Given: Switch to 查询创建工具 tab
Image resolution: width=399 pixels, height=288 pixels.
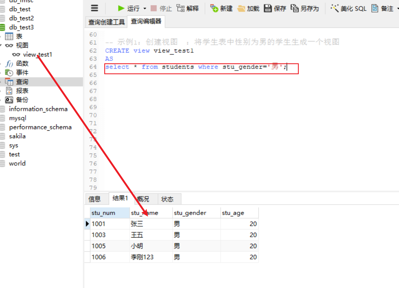Looking at the screenshot, I should click(106, 22).
